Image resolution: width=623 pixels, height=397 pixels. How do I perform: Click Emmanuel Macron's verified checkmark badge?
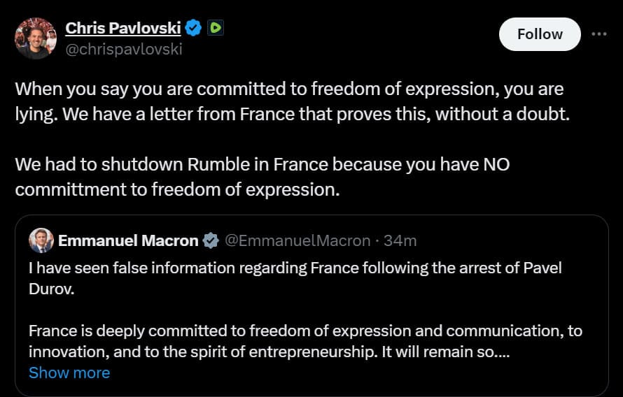[211, 240]
